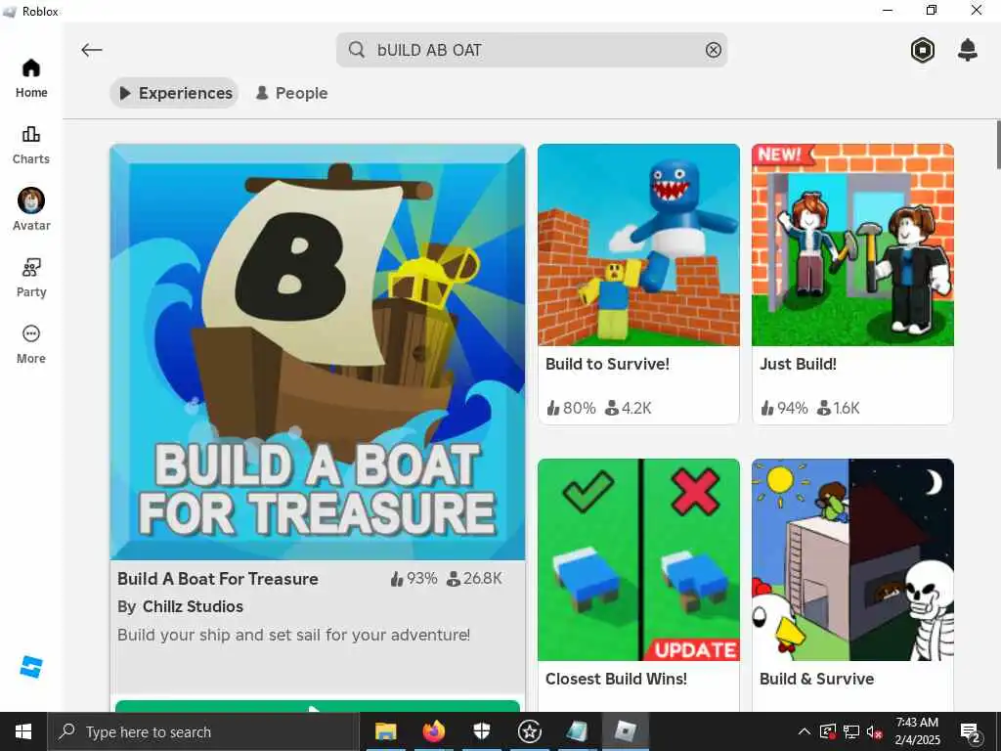Show hidden system tray icons

[x=805, y=731]
